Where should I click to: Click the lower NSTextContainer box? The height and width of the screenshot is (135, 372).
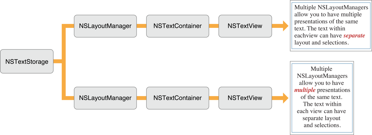coord(178,98)
